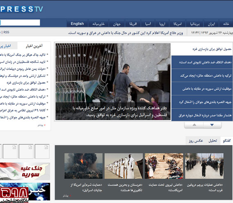Open the RSS feed link
The width and height of the screenshot is (233, 203).
point(6,32)
